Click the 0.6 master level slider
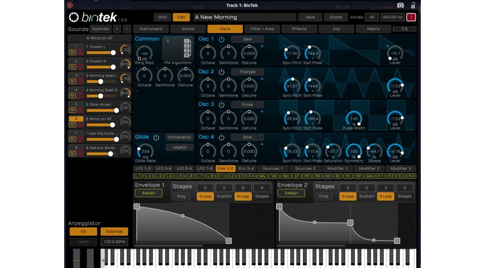The width and height of the screenshot is (485, 268). point(404,29)
